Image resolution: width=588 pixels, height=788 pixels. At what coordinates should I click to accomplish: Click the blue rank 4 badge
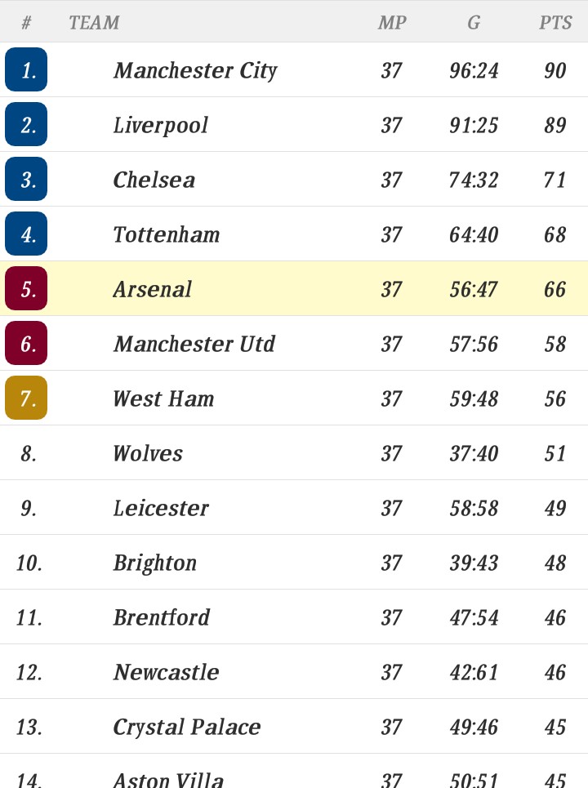click(26, 234)
